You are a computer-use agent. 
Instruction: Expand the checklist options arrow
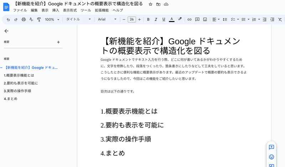pos(238,20)
